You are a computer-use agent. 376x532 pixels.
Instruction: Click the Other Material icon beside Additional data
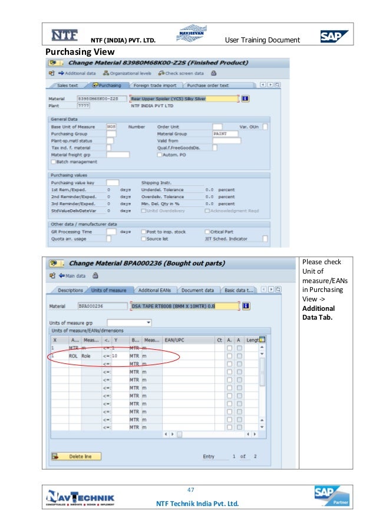[51, 73]
